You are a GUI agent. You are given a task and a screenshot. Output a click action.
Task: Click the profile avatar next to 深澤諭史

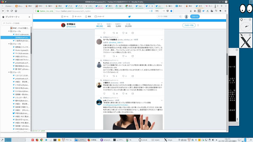[x=63, y=25]
